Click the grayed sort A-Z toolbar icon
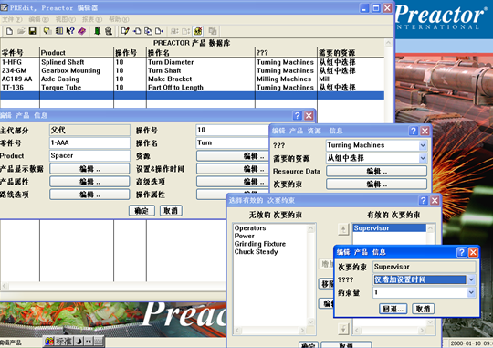The height and width of the screenshot is (348, 493). coord(174,31)
